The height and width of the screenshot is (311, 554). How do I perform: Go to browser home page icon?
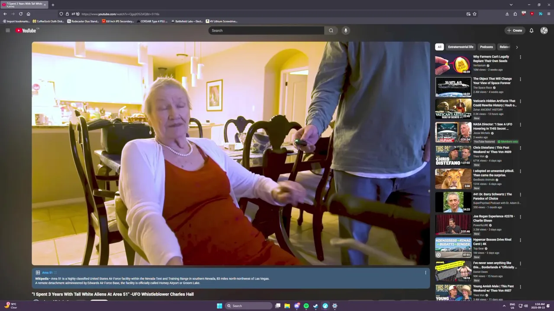pos(28,14)
